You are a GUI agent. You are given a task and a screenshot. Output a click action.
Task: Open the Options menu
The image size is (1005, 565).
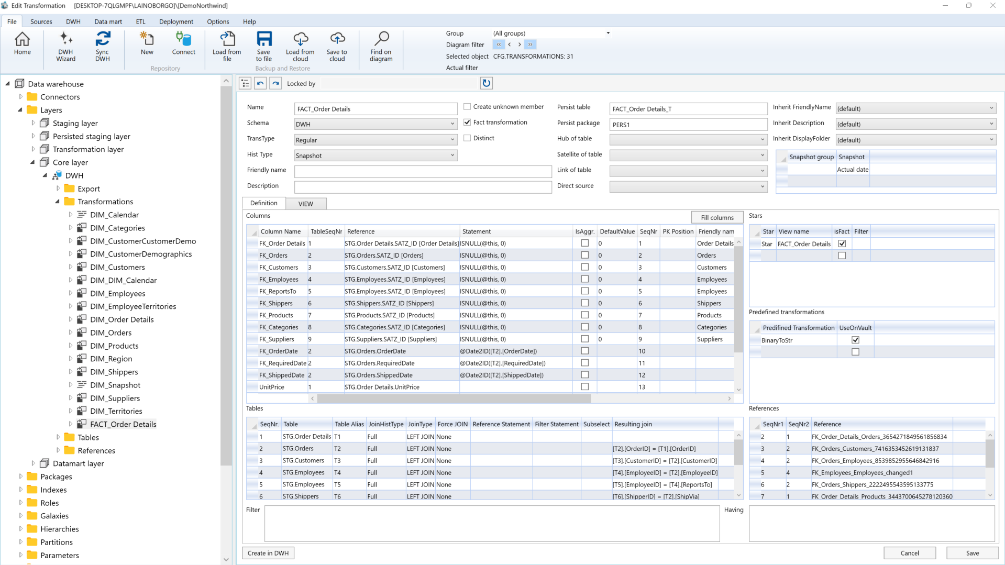(x=218, y=21)
